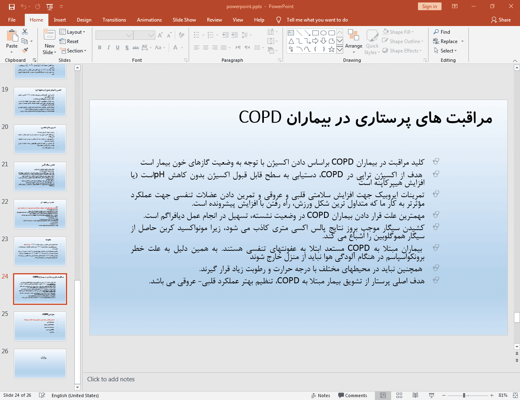Switch to Slide Sorter view
Image resolution: width=520 pixels, height=400 pixels.
click(x=399, y=395)
